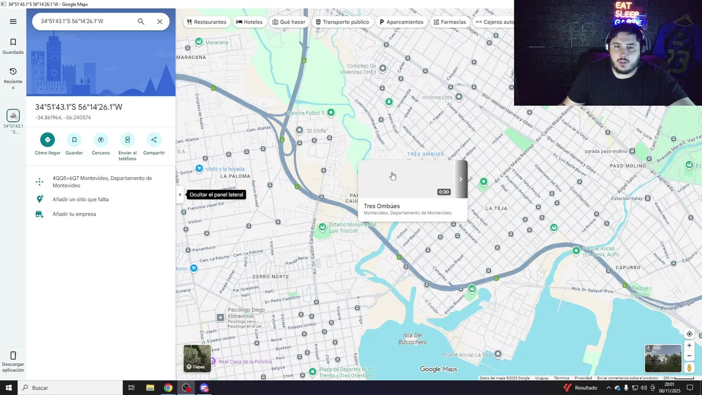Select the Aparcamientos filter chip
This screenshot has height=395, width=702.
(x=401, y=22)
